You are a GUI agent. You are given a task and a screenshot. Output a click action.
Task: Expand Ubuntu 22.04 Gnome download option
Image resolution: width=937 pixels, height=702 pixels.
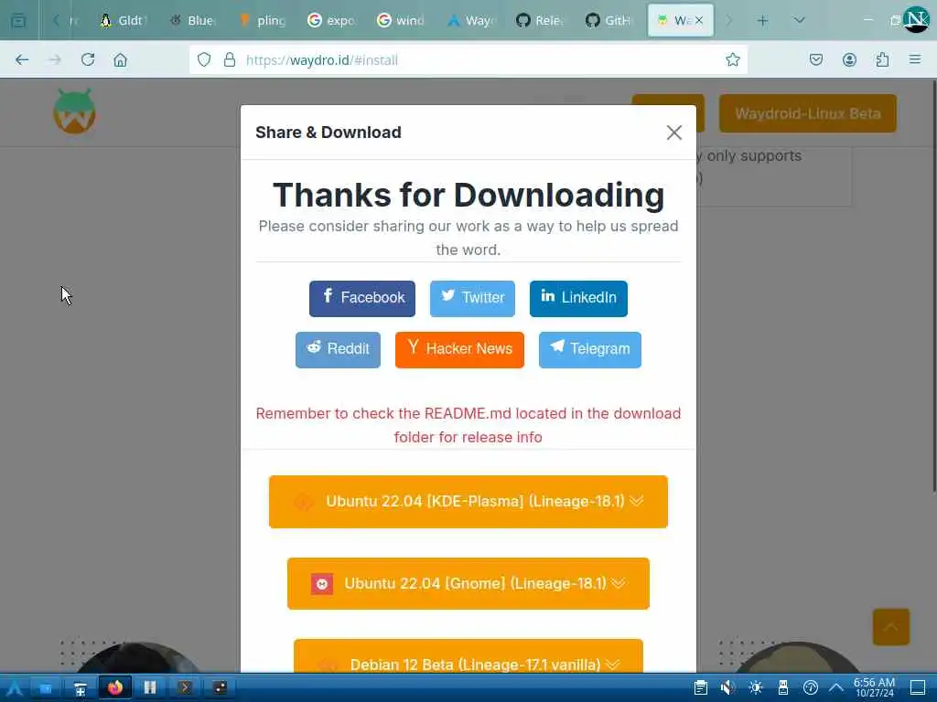(468, 583)
